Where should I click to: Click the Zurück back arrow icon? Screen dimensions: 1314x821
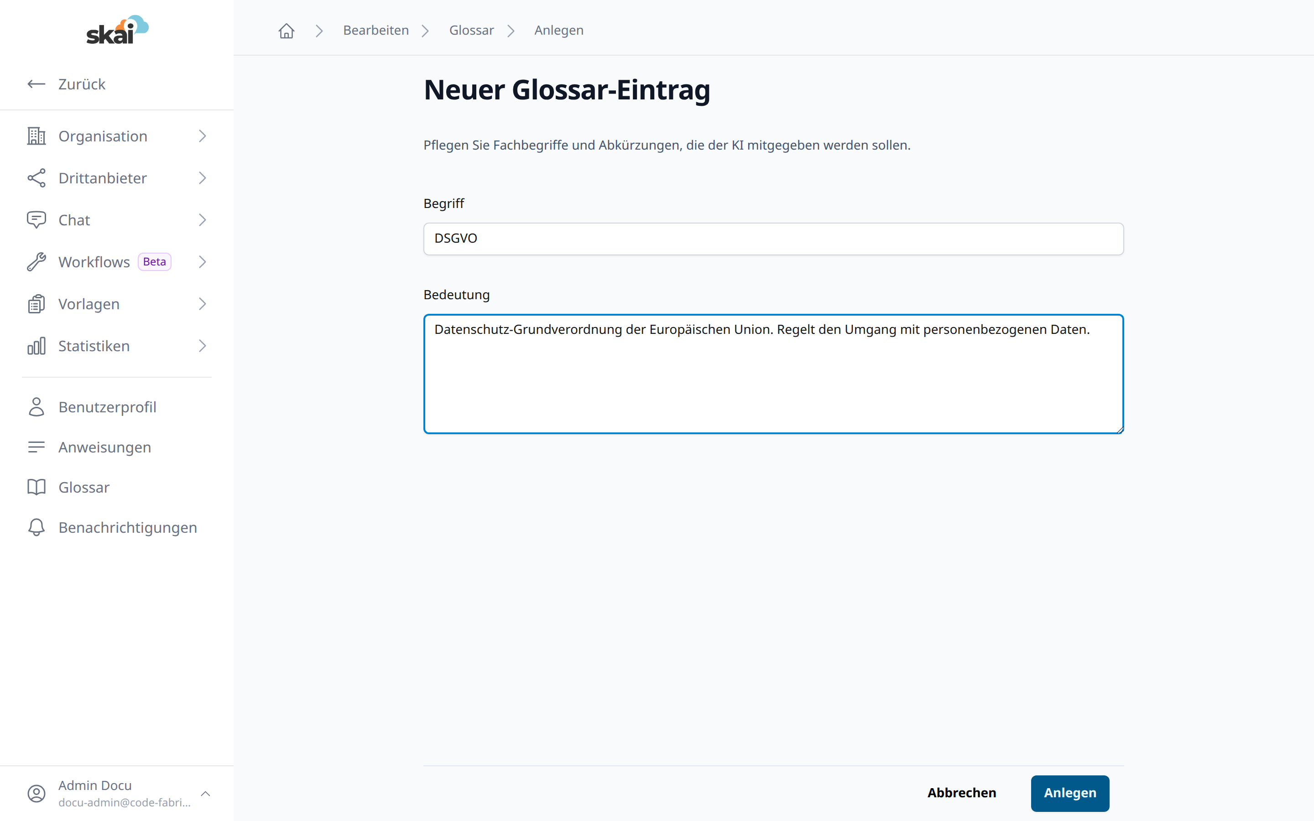click(x=36, y=84)
